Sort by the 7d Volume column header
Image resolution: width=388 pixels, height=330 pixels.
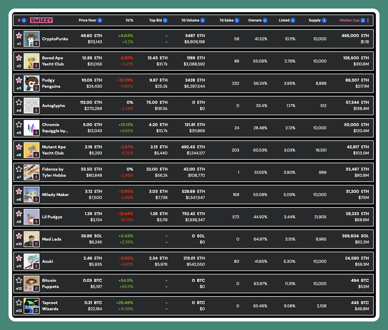click(x=190, y=20)
